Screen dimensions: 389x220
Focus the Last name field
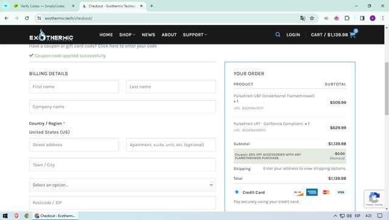point(170,87)
